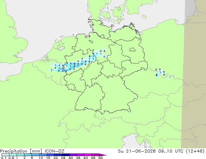Click the 2–5 mm legend color box
The image size is (206, 159).
point(28,155)
